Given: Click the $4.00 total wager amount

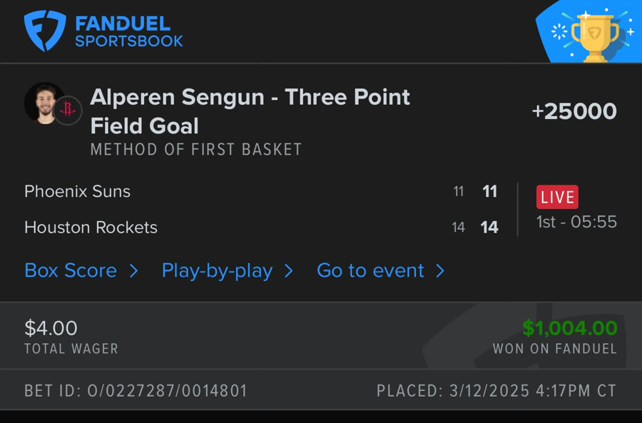Looking at the screenshot, I should click(x=51, y=328).
